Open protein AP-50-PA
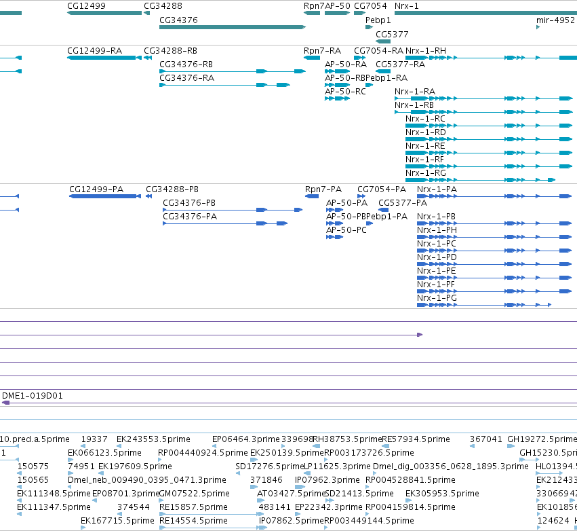The height and width of the screenshot is (531, 577). 346,202
